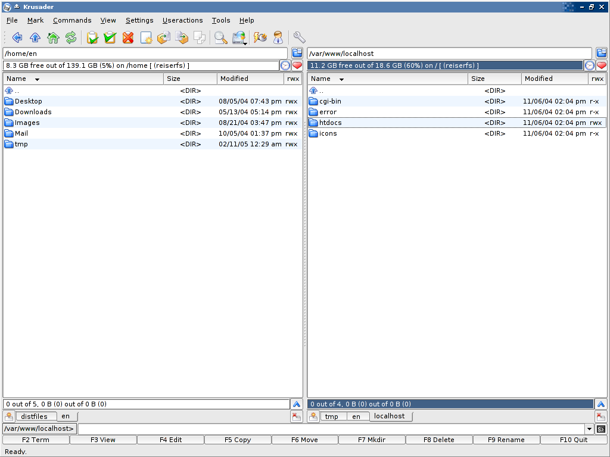Open left panel bookmarks heart
The image size is (610, 457).
297,65
